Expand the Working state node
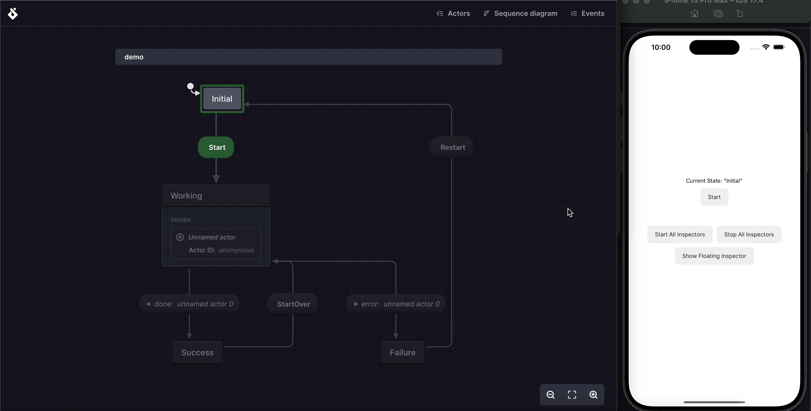Viewport: 811px width, 411px height. click(186, 195)
